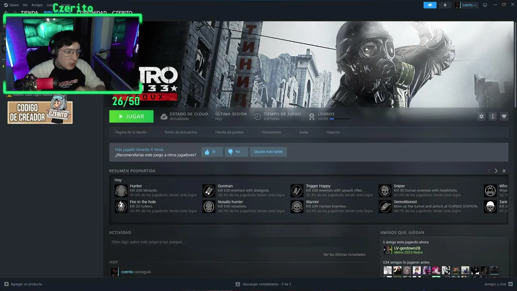
Task: Open the Ver menu
Action: (25, 5)
